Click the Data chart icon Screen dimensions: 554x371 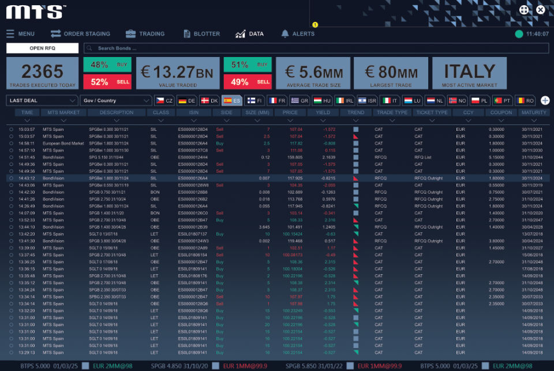[240, 34]
